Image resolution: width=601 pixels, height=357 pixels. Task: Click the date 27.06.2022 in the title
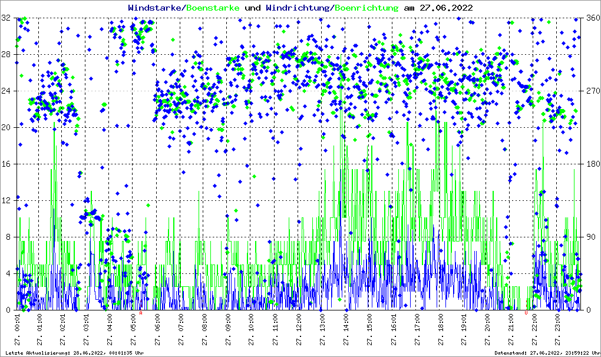pos(445,8)
